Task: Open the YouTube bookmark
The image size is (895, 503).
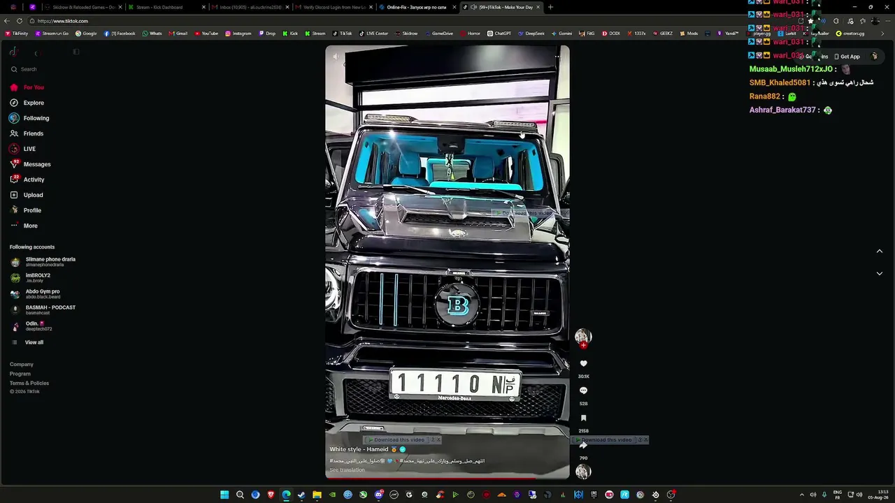Action: pos(206,34)
